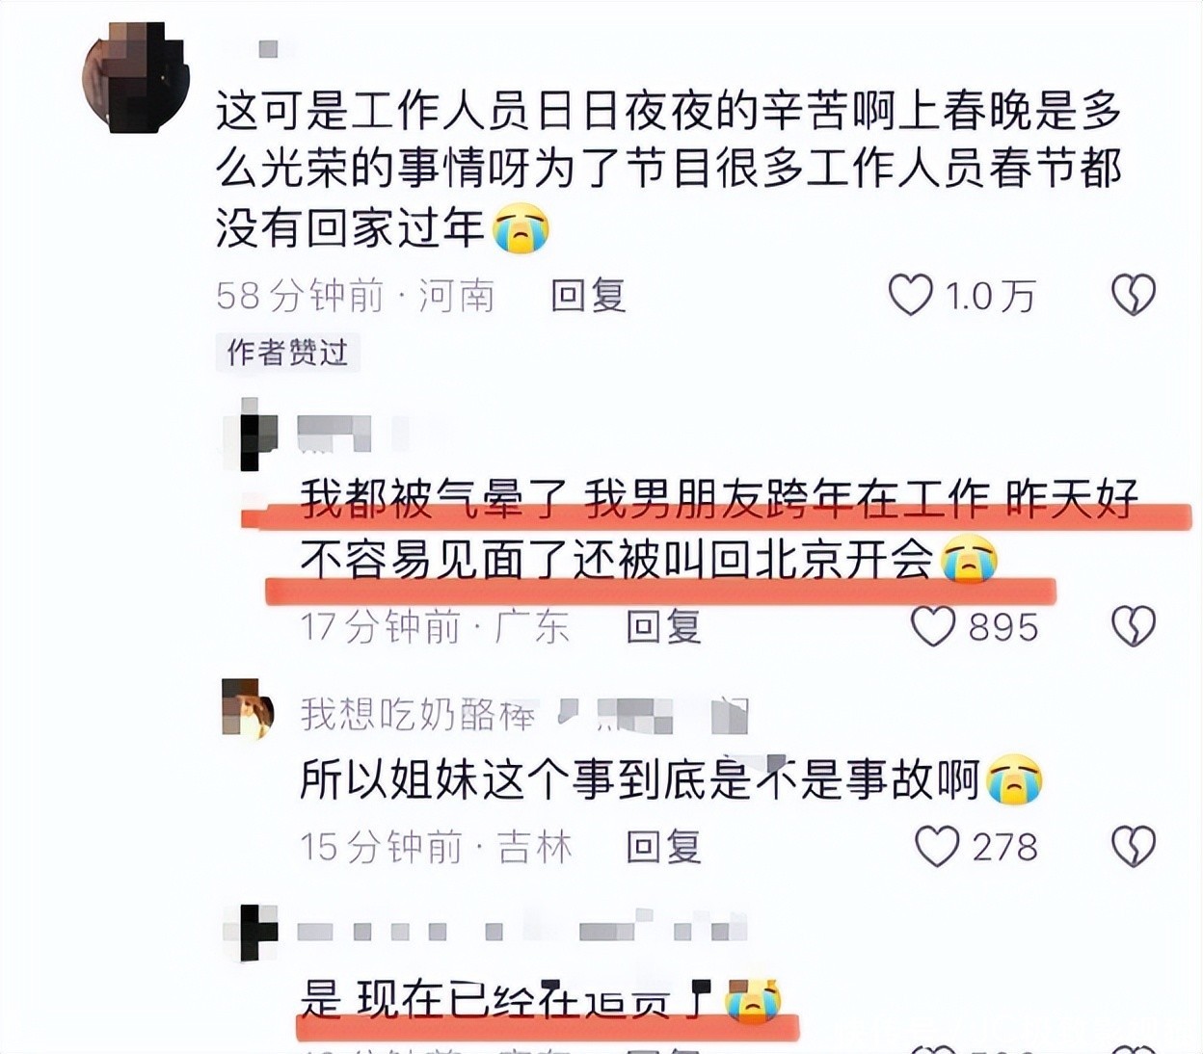Reply to the 15分钟前 吉林 comment

click(663, 847)
